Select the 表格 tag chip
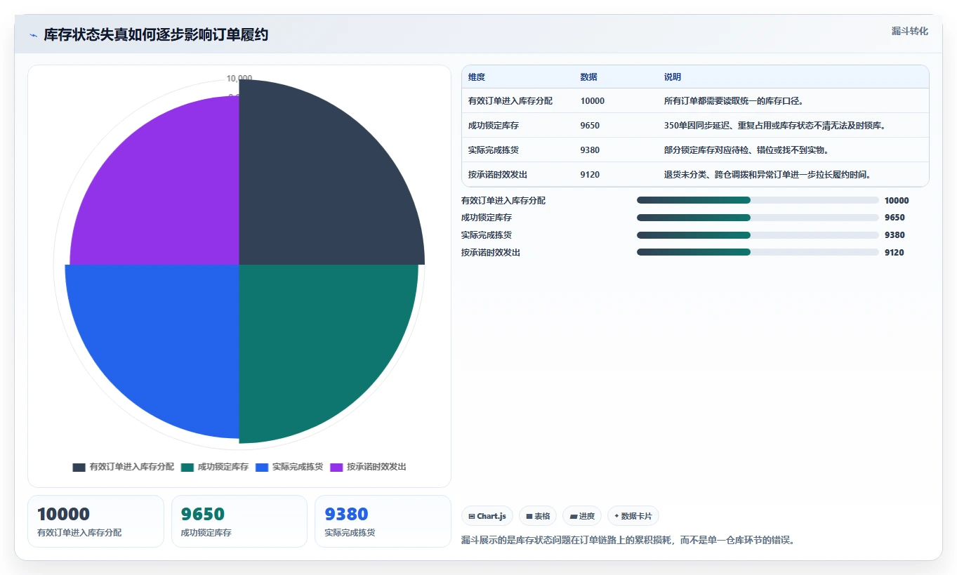 (538, 516)
